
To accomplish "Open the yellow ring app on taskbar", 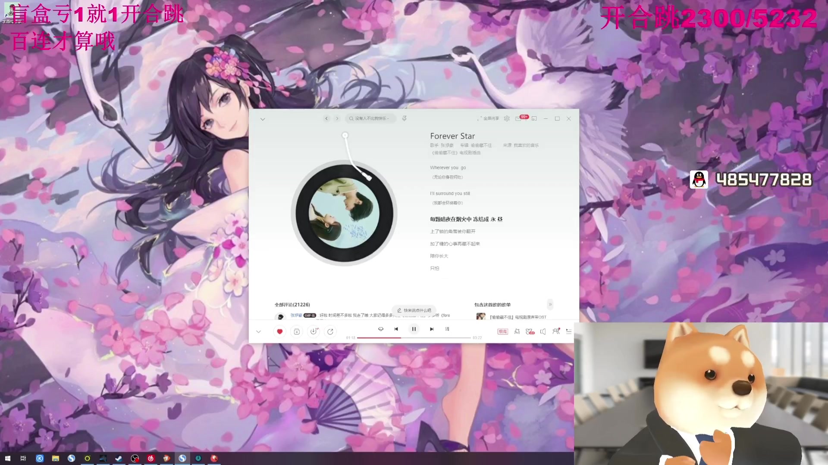I will [x=87, y=459].
